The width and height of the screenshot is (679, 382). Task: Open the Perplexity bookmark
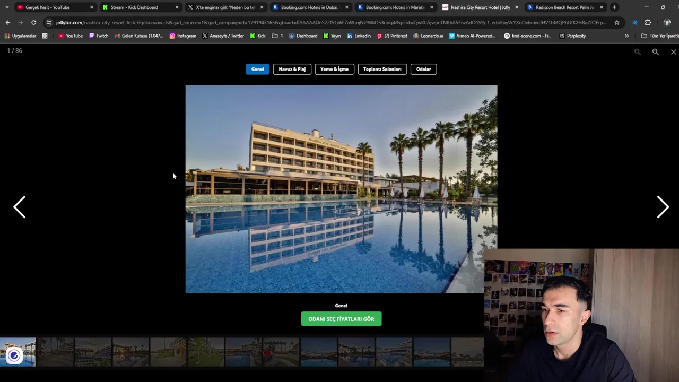[x=572, y=36]
